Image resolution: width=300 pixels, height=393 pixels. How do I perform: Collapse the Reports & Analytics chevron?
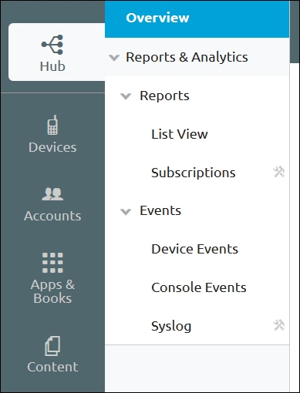coord(114,58)
